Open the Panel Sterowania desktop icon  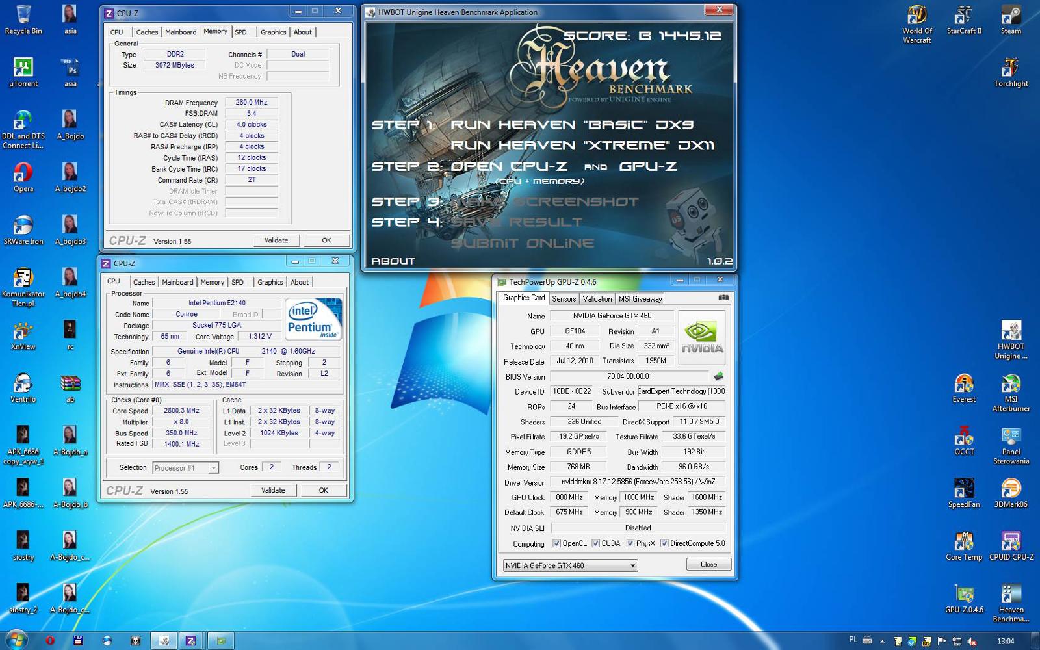pyautogui.click(x=1011, y=445)
